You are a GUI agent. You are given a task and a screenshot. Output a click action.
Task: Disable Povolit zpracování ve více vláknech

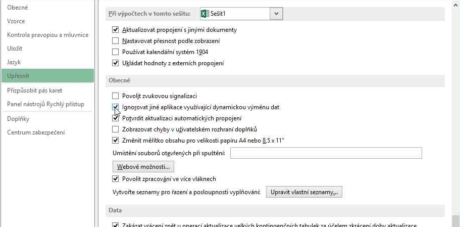pyautogui.click(x=116, y=179)
